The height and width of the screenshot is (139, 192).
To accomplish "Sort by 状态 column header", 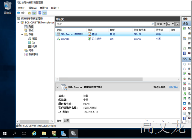I will [x=97, y=30].
